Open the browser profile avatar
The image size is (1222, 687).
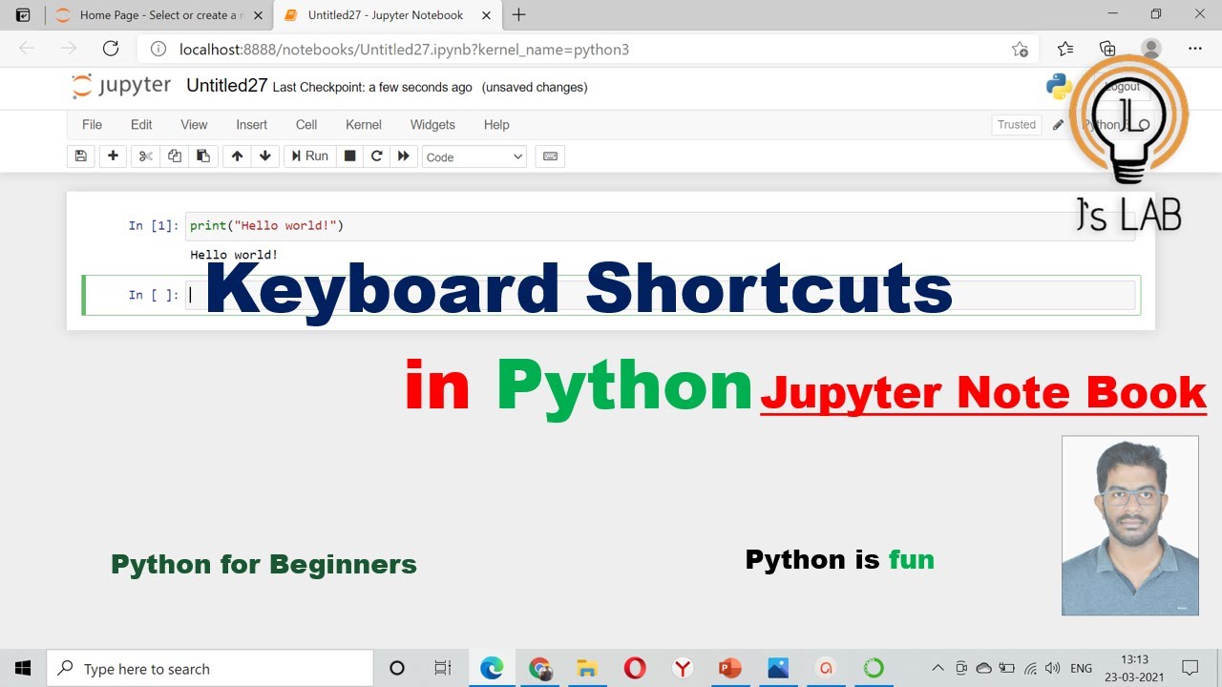click(1151, 49)
